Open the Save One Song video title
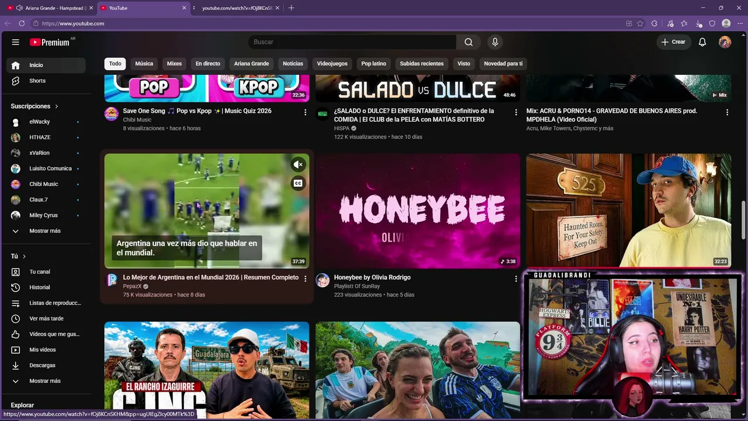Screen dimensions: 748x421 pos(197,111)
